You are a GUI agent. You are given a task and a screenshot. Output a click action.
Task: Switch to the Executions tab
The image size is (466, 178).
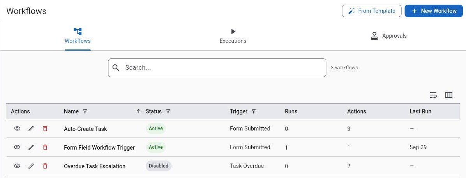tap(233, 36)
